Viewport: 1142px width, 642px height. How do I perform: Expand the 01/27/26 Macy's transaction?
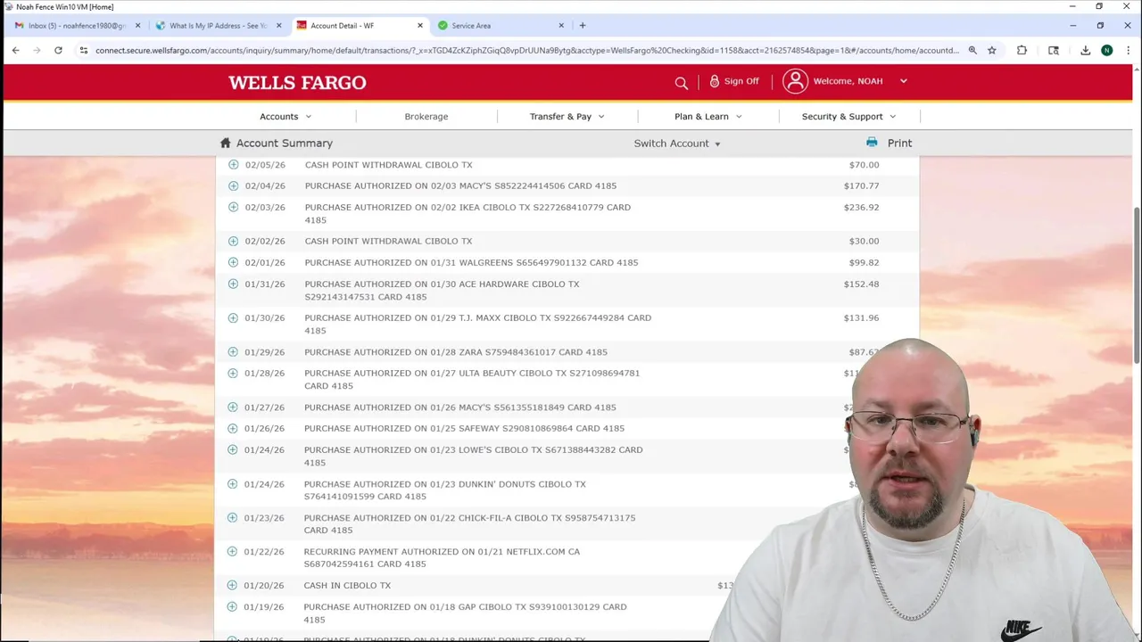coord(233,407)
